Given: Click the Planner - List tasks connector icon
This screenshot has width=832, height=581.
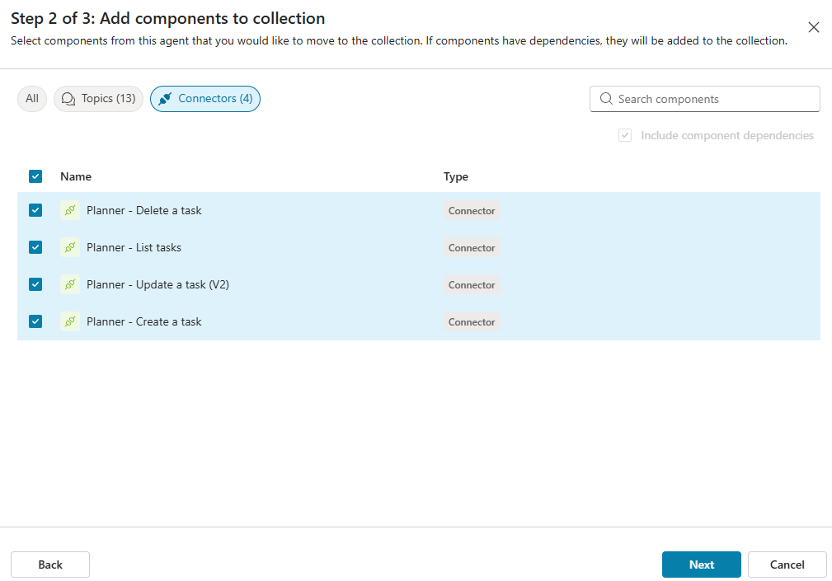Looking at the screenshot, I should pos(70,247).
